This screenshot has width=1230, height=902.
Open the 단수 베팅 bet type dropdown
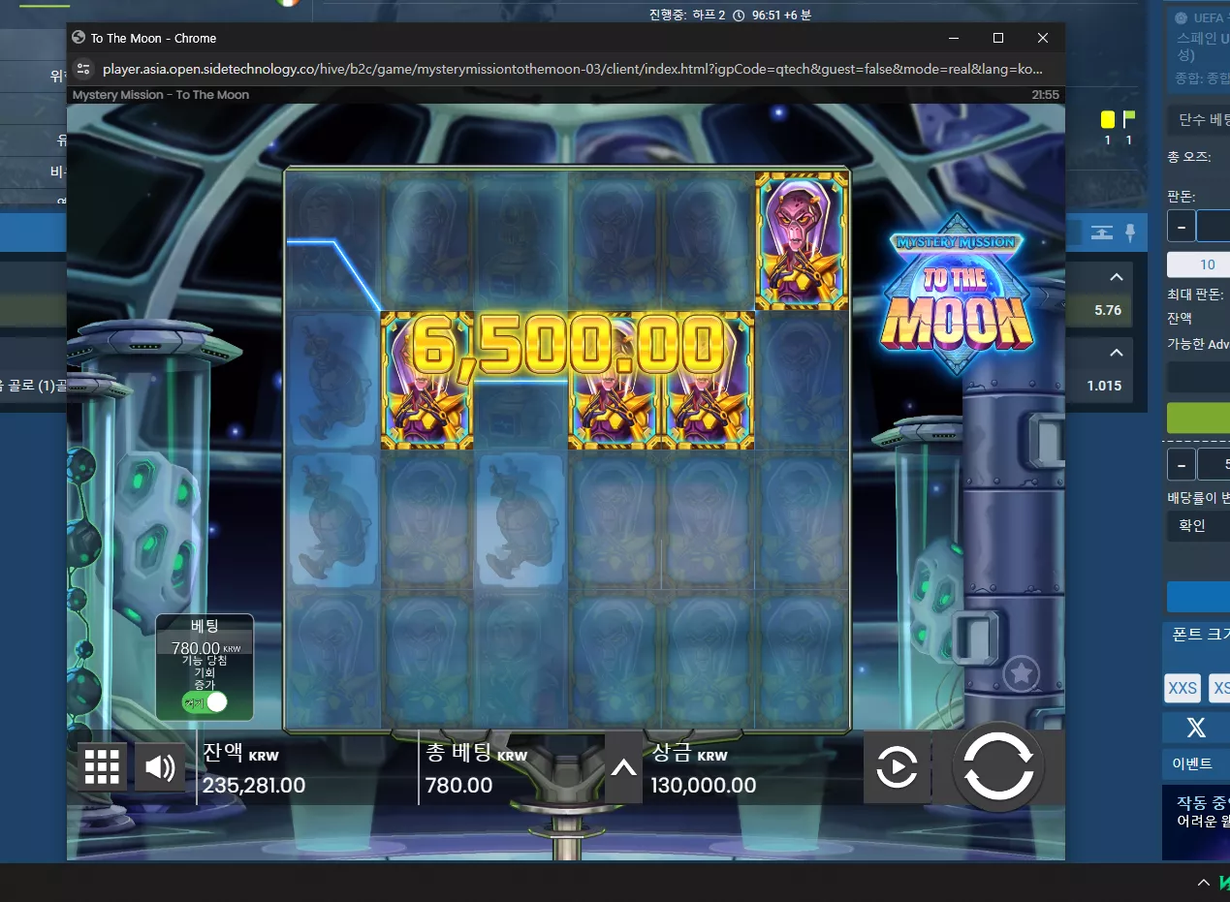point(1198,120)
